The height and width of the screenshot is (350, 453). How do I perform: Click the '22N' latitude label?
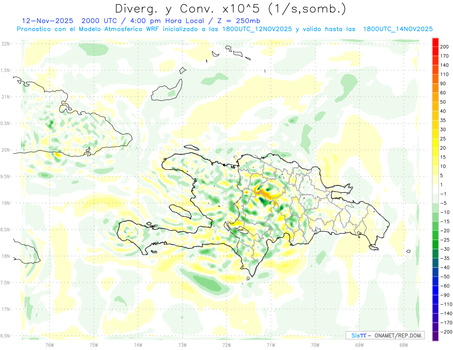click(x=5, y=44)
